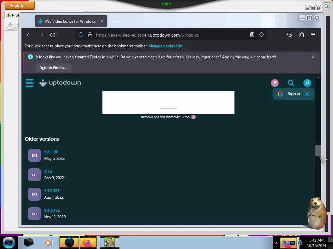The image size is (333, 249).
Task: Open version 9.7.3 link
Action: pos(48,171)
